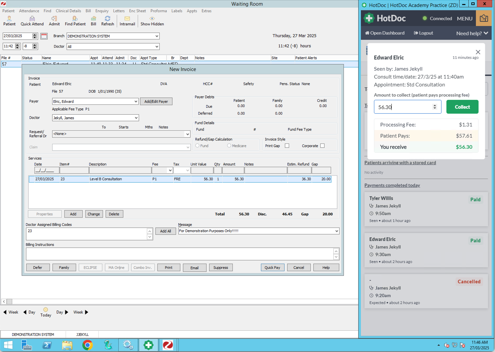Close the Edward Elric payment card
This screenshot has height=352, width=495.
pyautogui.click(x=478, y=52)
